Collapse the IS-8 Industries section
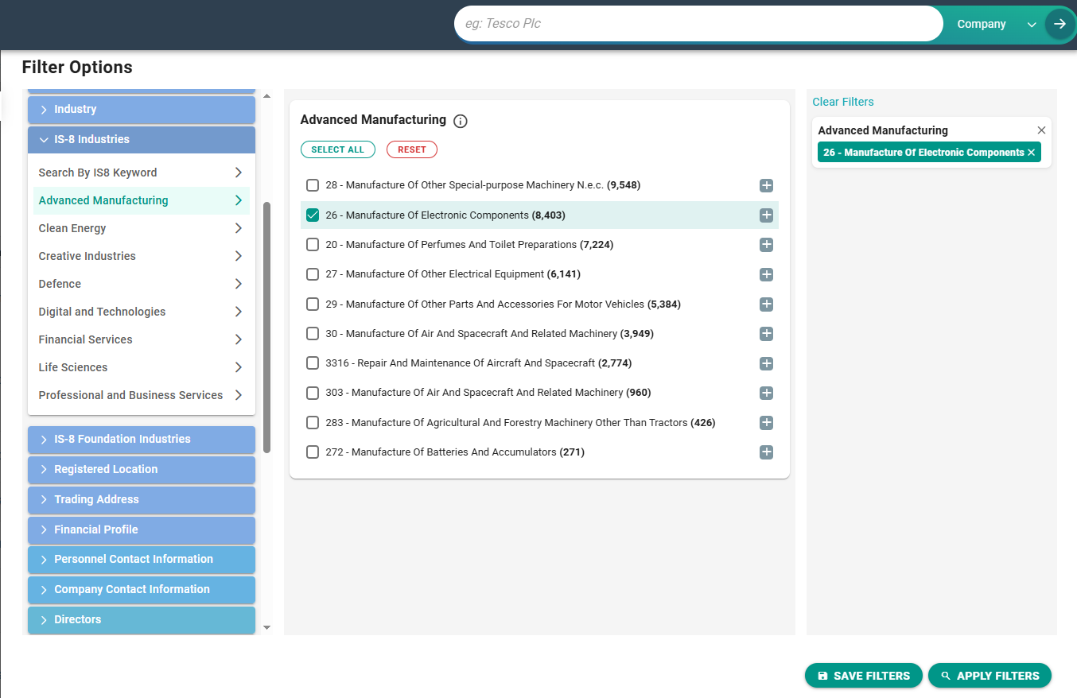The width and height of the screenshot is (1077, 698). [142, 140]
